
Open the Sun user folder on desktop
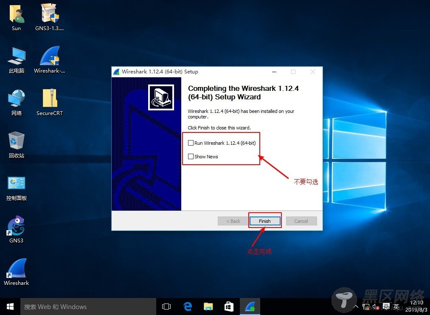tap(17, 17)
